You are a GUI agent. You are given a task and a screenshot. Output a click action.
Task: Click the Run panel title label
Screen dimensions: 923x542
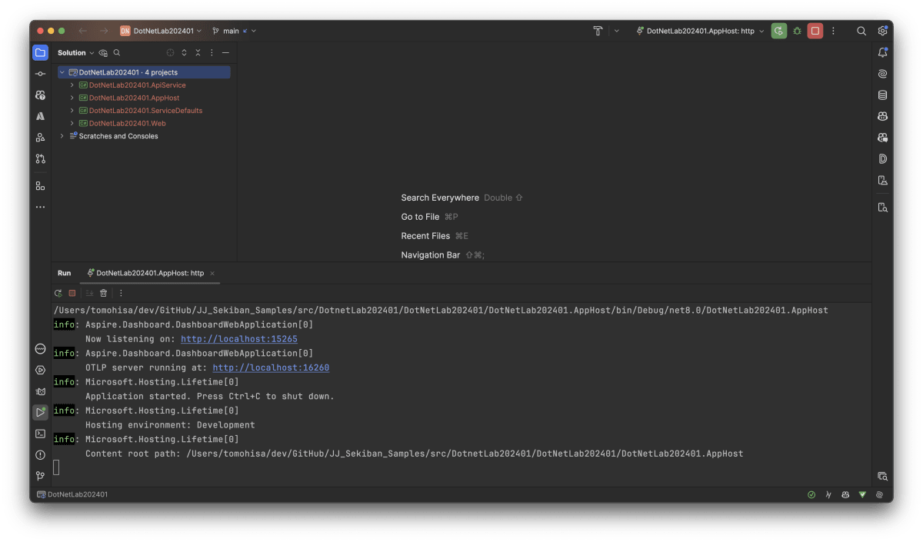pos(64,273)
